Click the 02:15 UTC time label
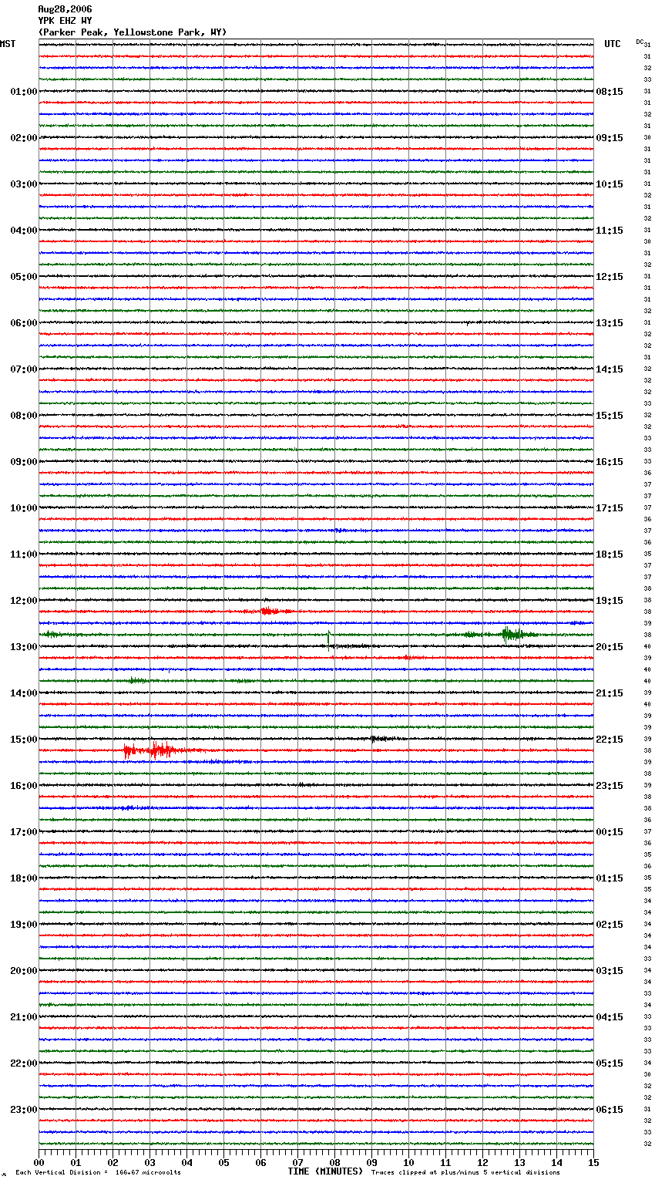This screenshot has width=655, height=1183. point(610,925)
